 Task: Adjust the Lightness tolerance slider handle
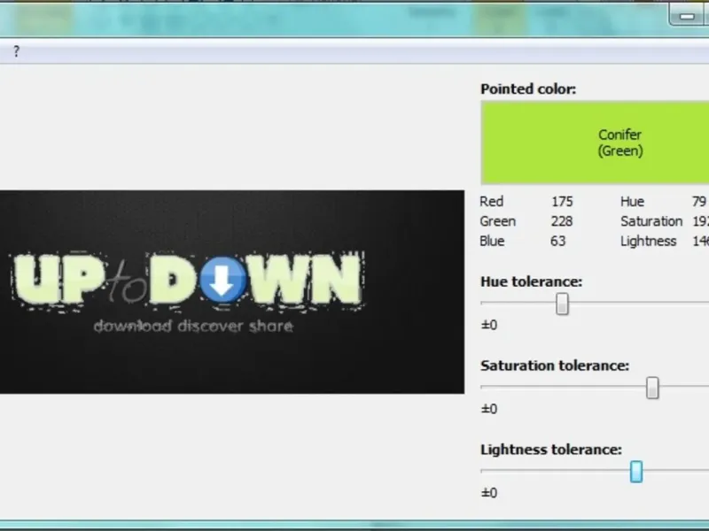(x=636, y=472)
